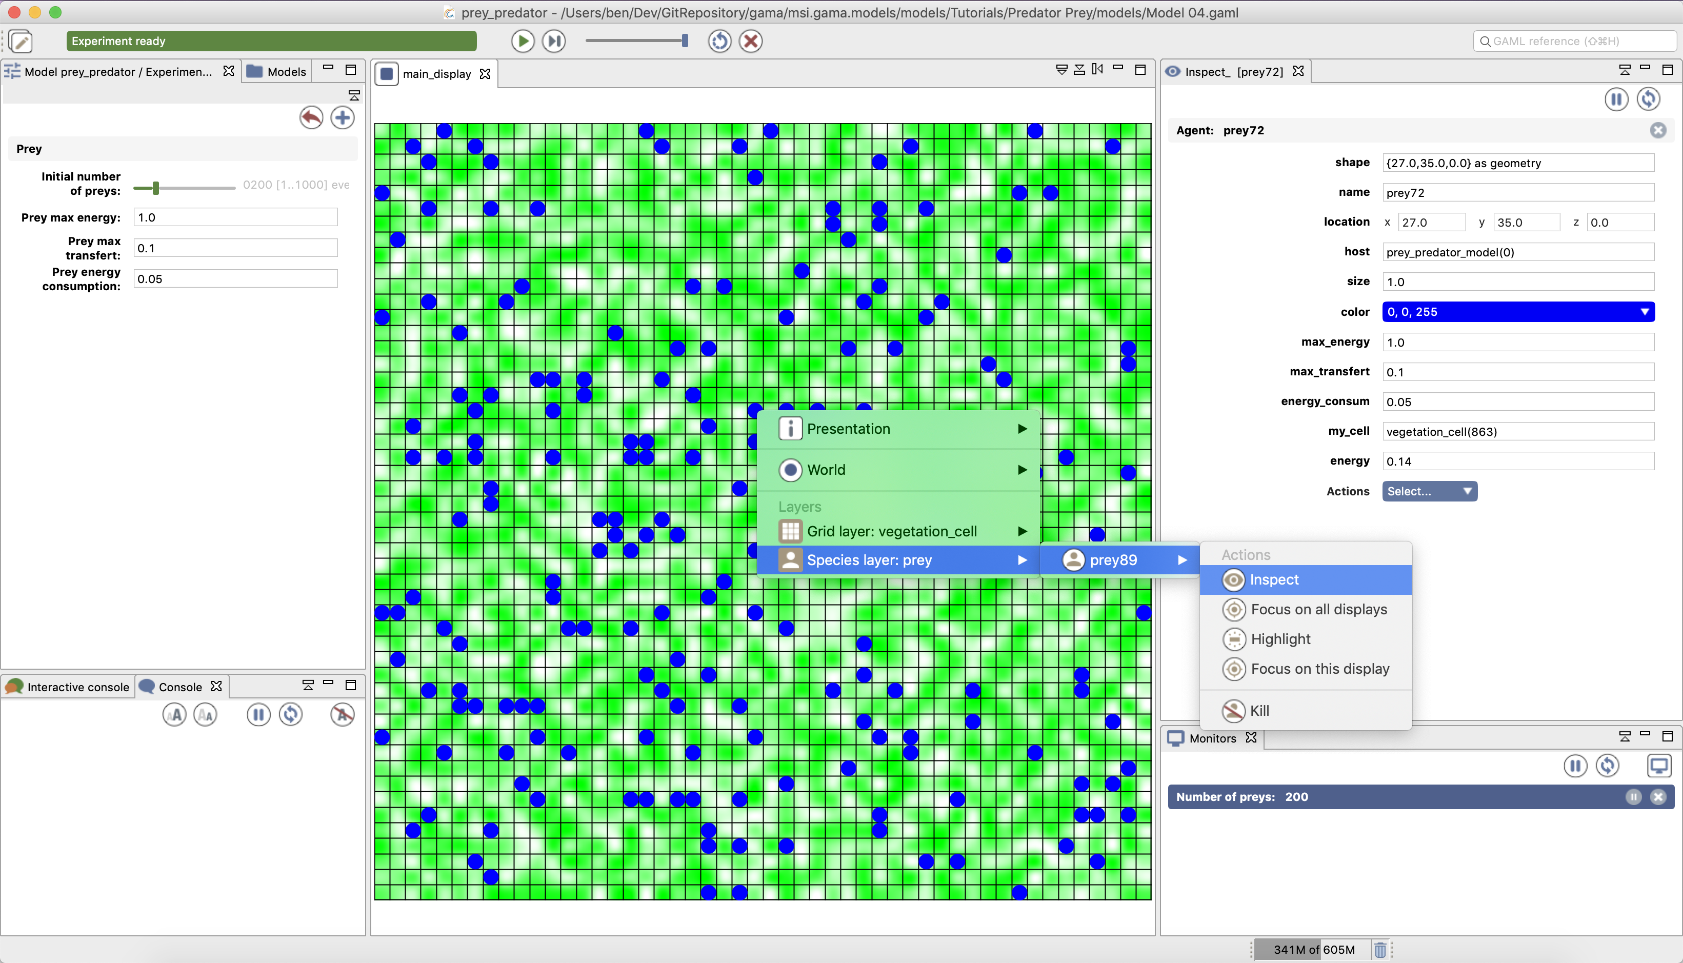Select the prey89 agent entry
This screenshot has height=963, width=1683.
1120,560
